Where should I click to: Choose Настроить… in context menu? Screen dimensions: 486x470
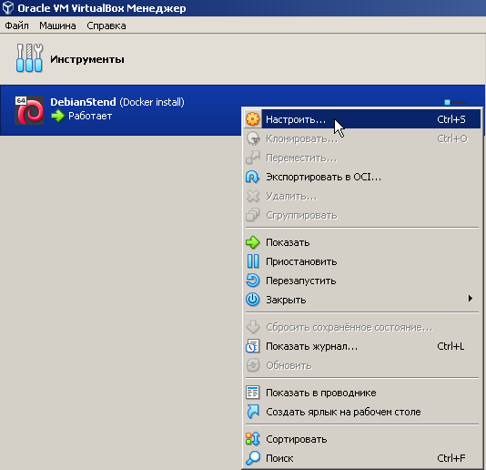[x=361, y=119]
